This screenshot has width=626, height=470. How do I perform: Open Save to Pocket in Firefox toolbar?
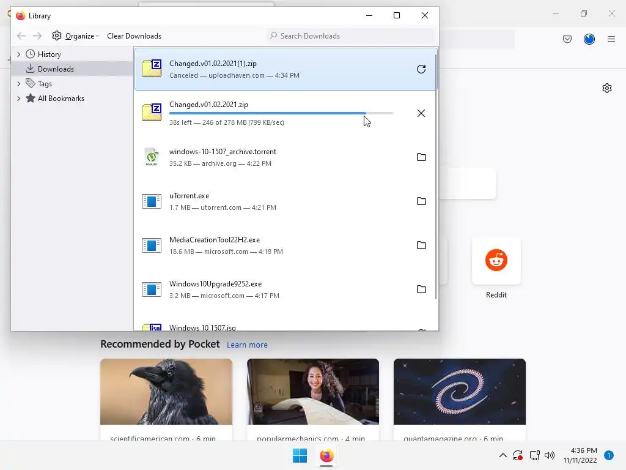(567, 39)
